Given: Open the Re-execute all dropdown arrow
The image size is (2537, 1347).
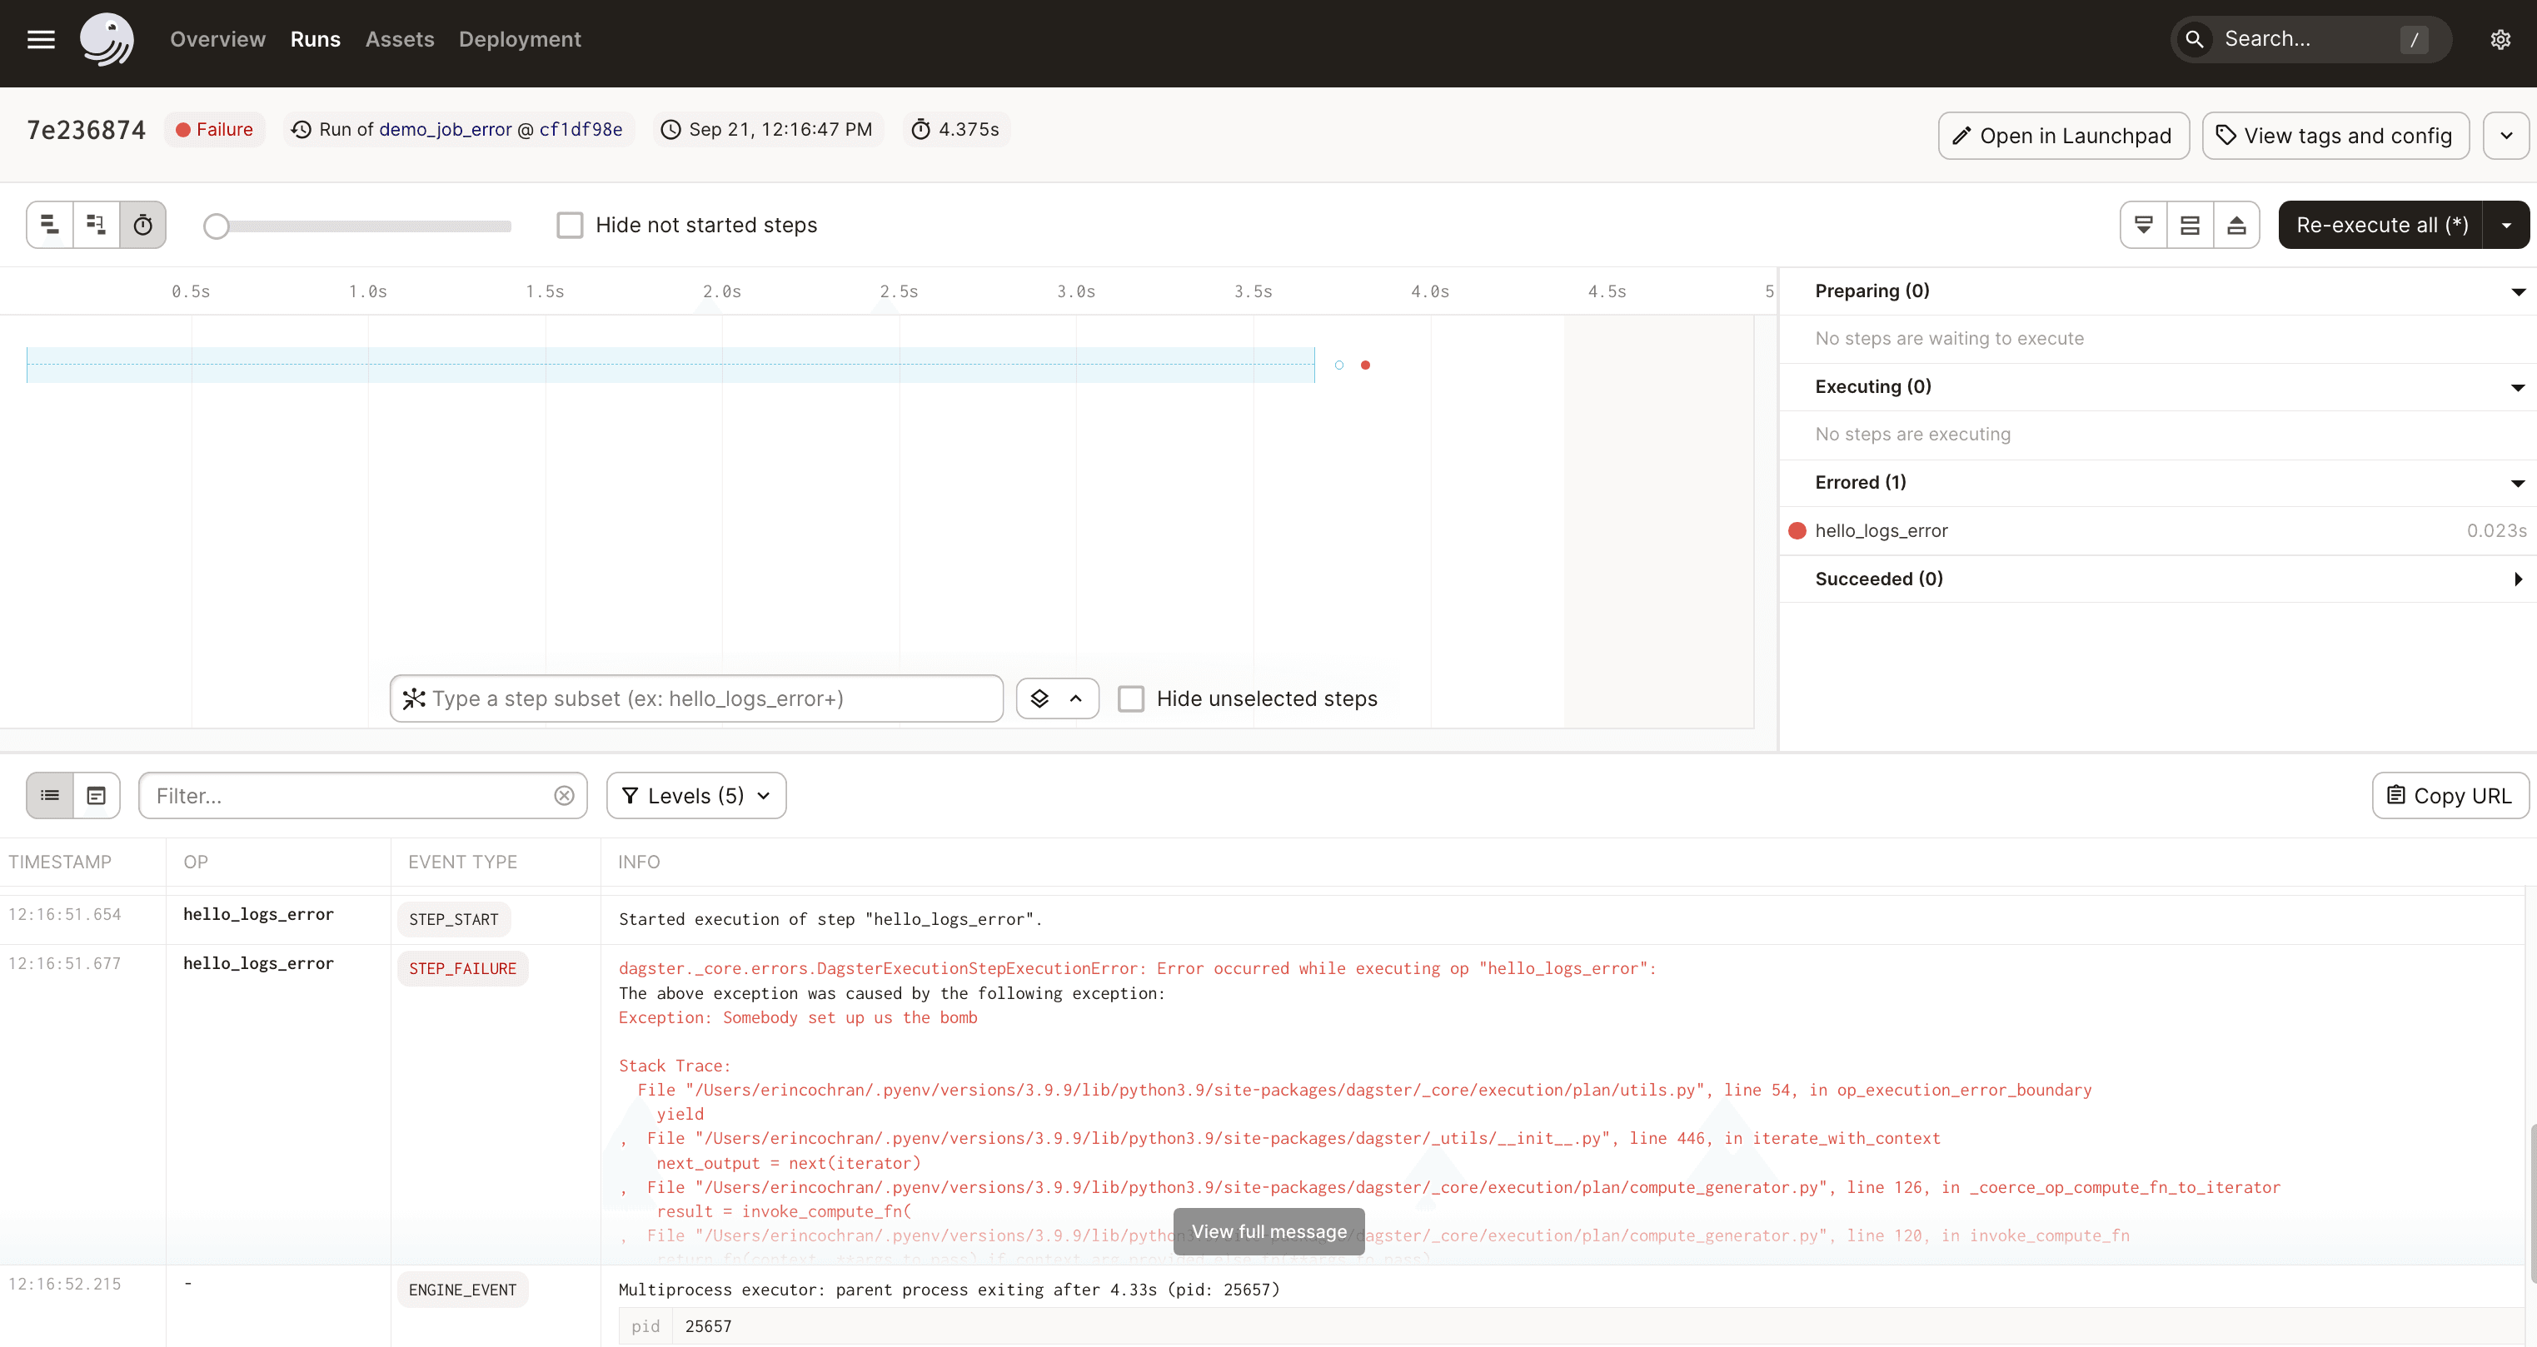Looking at the screenshot, I should [2506, 225].
